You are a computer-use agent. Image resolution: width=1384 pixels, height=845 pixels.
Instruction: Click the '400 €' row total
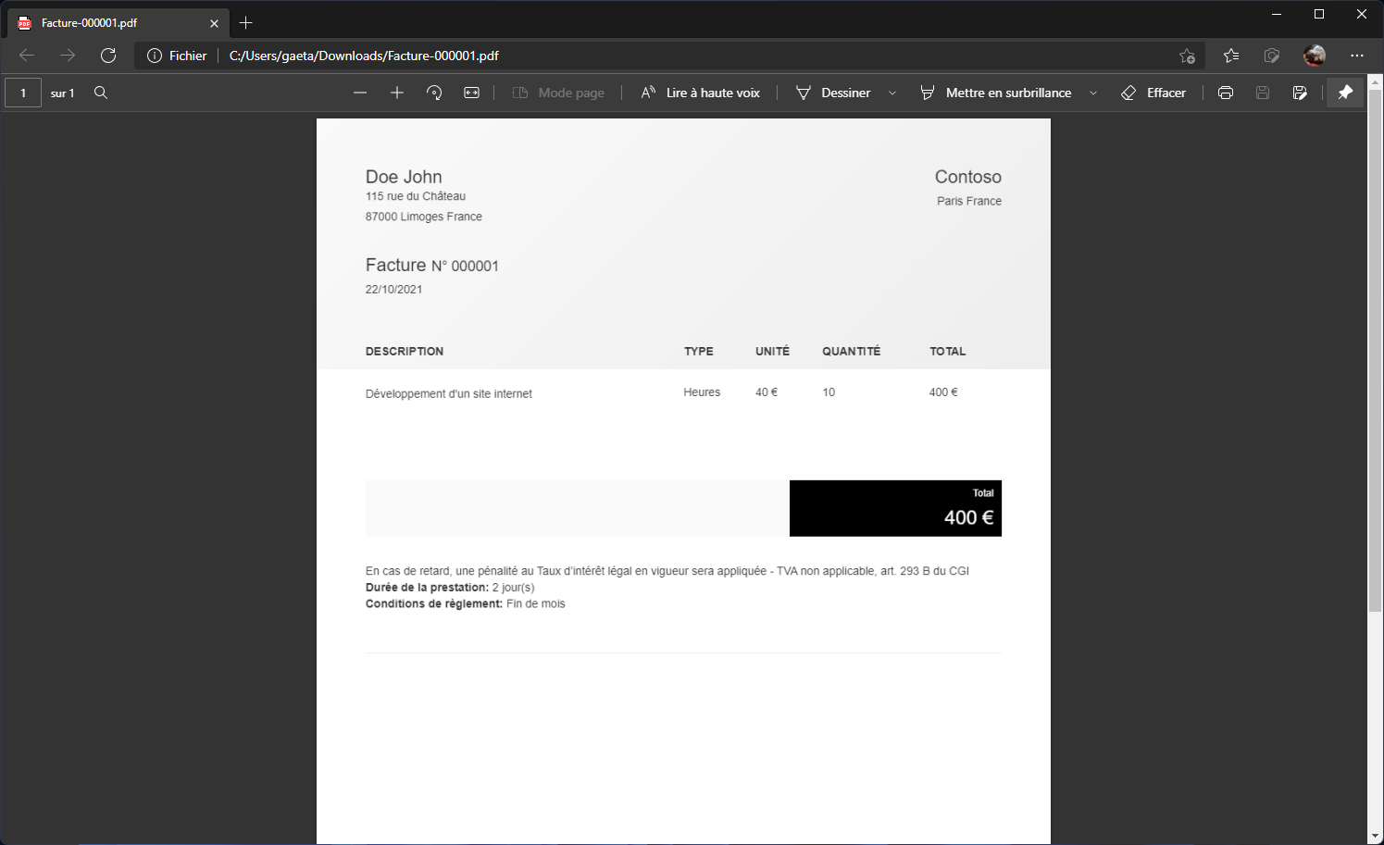pyautogui.click(x=943, y=392)
